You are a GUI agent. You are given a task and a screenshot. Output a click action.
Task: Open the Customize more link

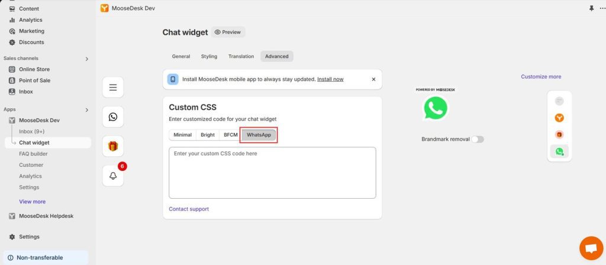coord(541,76)
